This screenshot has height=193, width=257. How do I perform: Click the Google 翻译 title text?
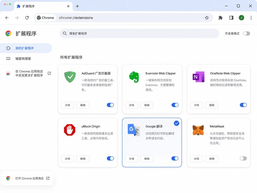tap(154, 126)
